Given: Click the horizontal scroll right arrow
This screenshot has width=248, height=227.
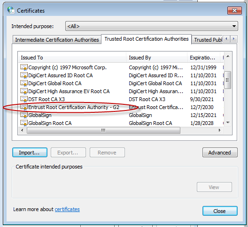Looking at the screenshot, I should pyautogui.click(x=219, y=131).
